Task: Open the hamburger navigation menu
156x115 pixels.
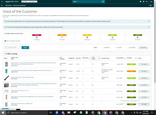Action: (x=2, y=2)
